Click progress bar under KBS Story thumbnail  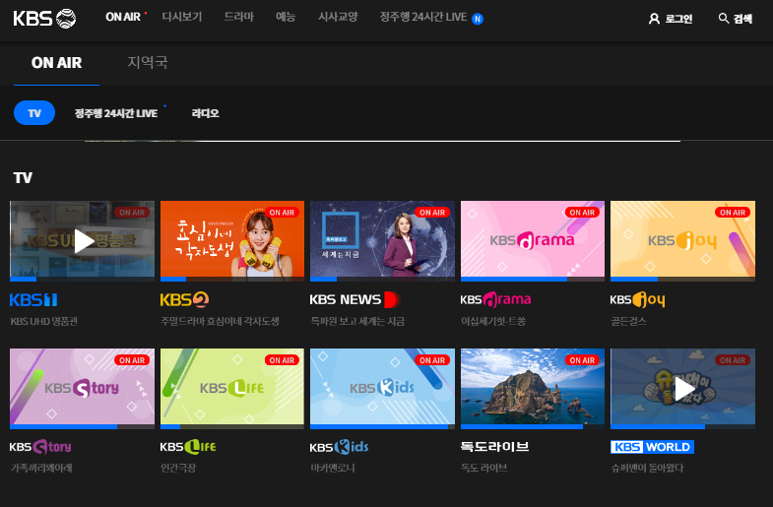83,426
